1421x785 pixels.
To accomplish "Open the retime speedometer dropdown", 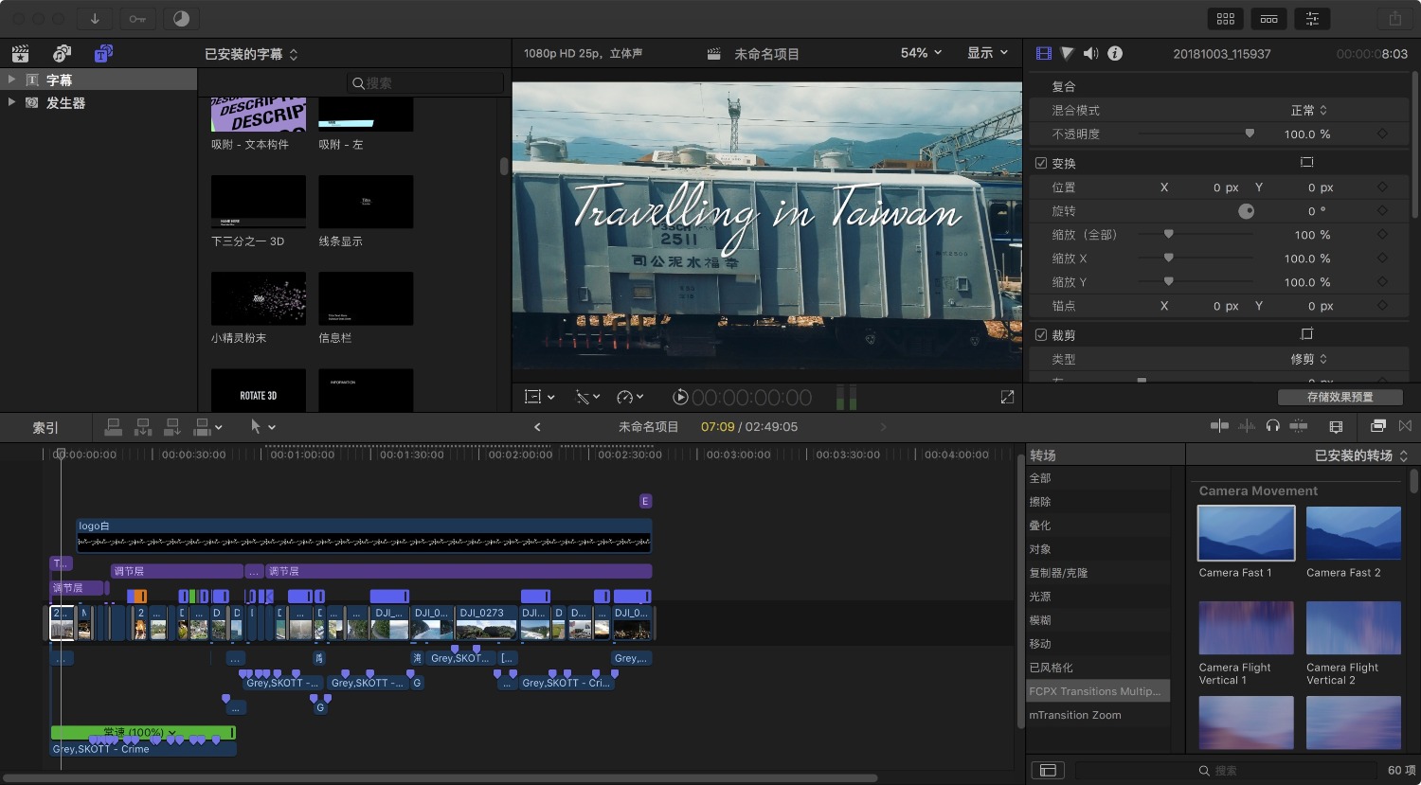I will click(x=630, y=398).
